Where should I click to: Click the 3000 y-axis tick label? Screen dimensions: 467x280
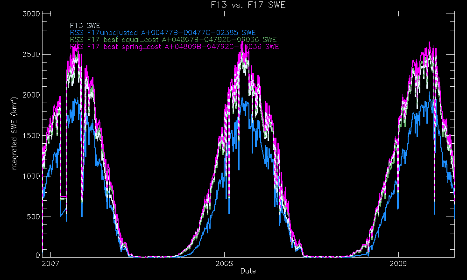(31, 14)
